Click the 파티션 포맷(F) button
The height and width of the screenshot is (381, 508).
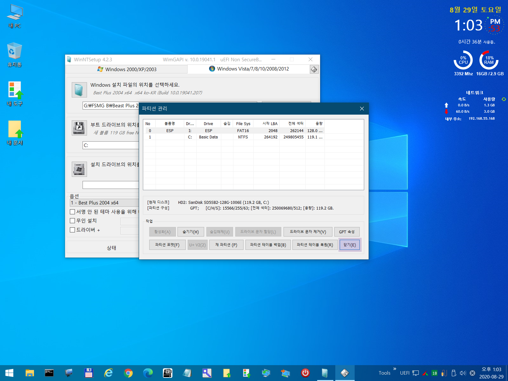coord(167,245)
